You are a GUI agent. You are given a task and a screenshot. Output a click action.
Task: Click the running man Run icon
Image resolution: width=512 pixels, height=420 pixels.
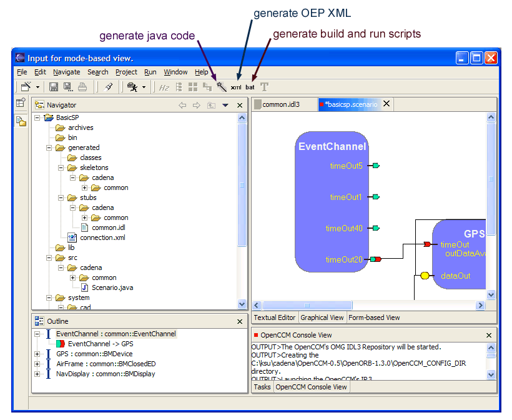click(132, 87)
